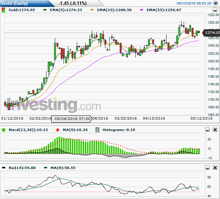Minimize the main gold price chart panel
The image size is (220, 199).
pyautogui.click(x=215, y=10)
